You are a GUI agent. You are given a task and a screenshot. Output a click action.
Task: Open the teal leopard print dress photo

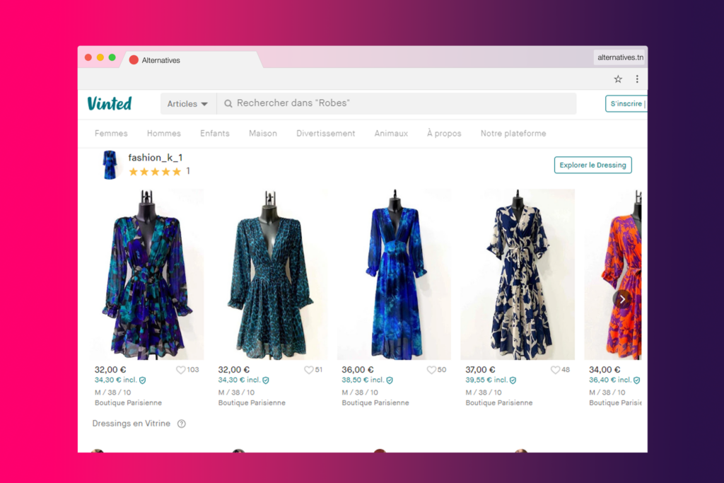(271, 274)
